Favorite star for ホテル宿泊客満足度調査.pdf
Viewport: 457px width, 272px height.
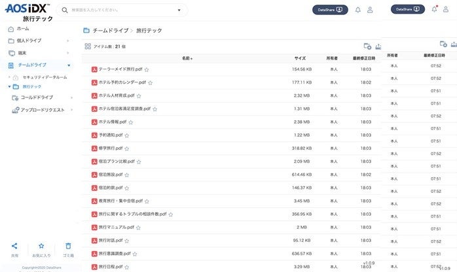click(x=155, y=109)
